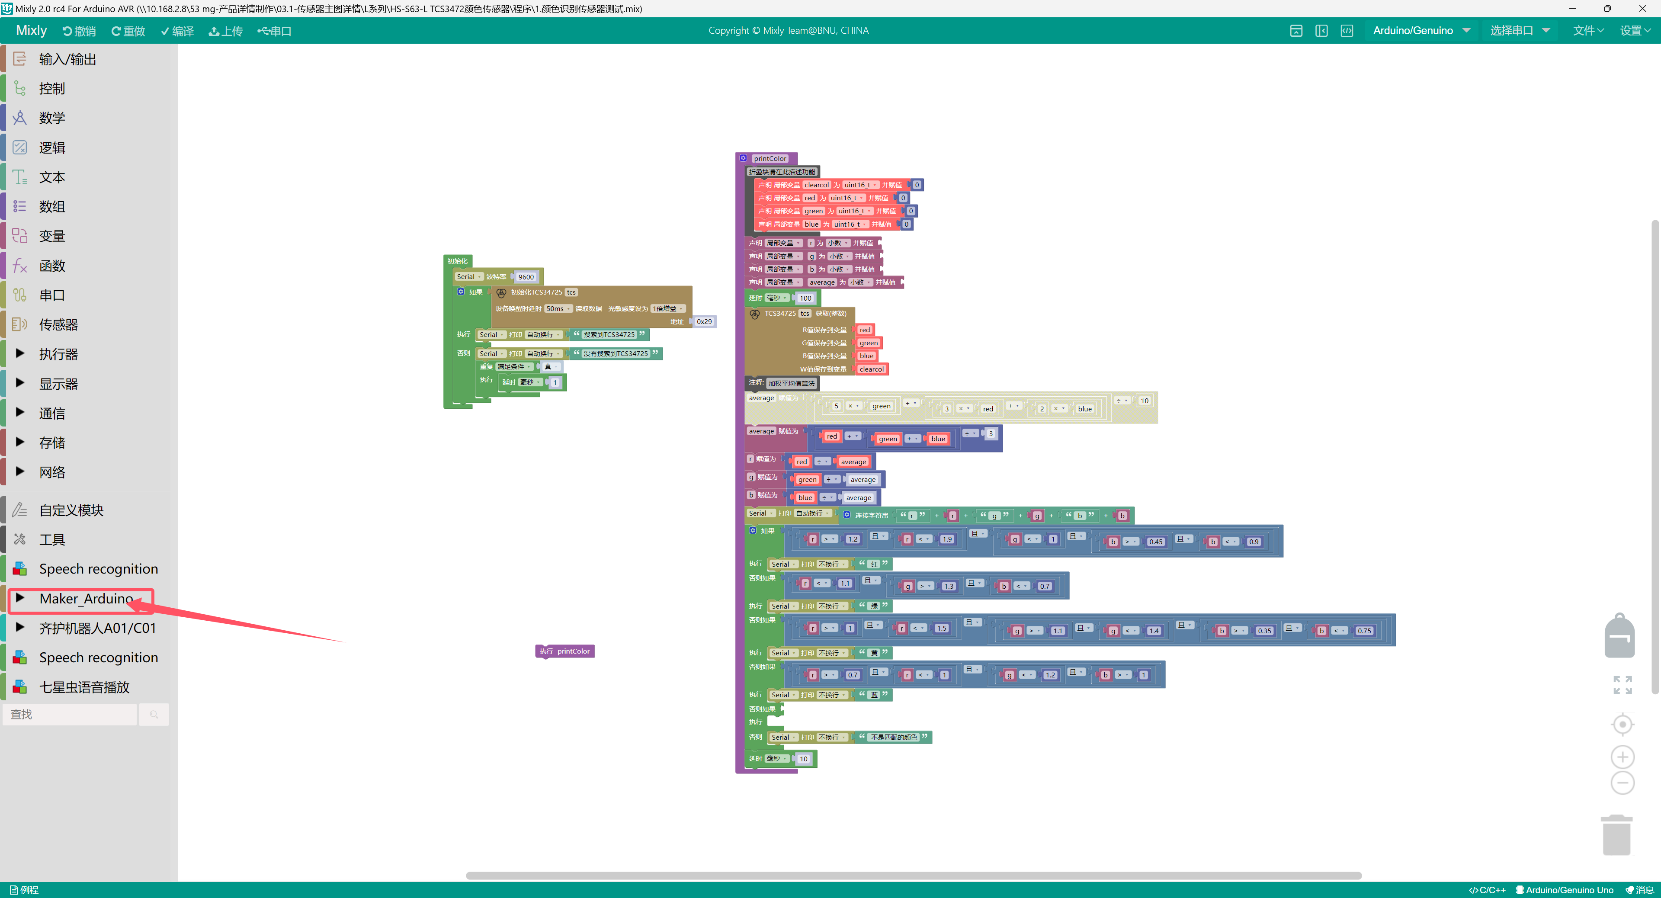Open the 选择串口 serial port dropdown
Image resolution: width=1661 pixels, height=898 pixels.
[x=1519, y=31]
